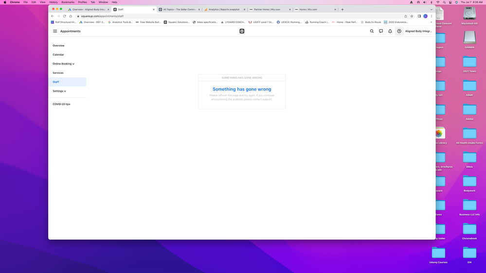The image size is (486, 273).
Task: Open Aligned Body Integr... account menu
Action: point(418,31)
